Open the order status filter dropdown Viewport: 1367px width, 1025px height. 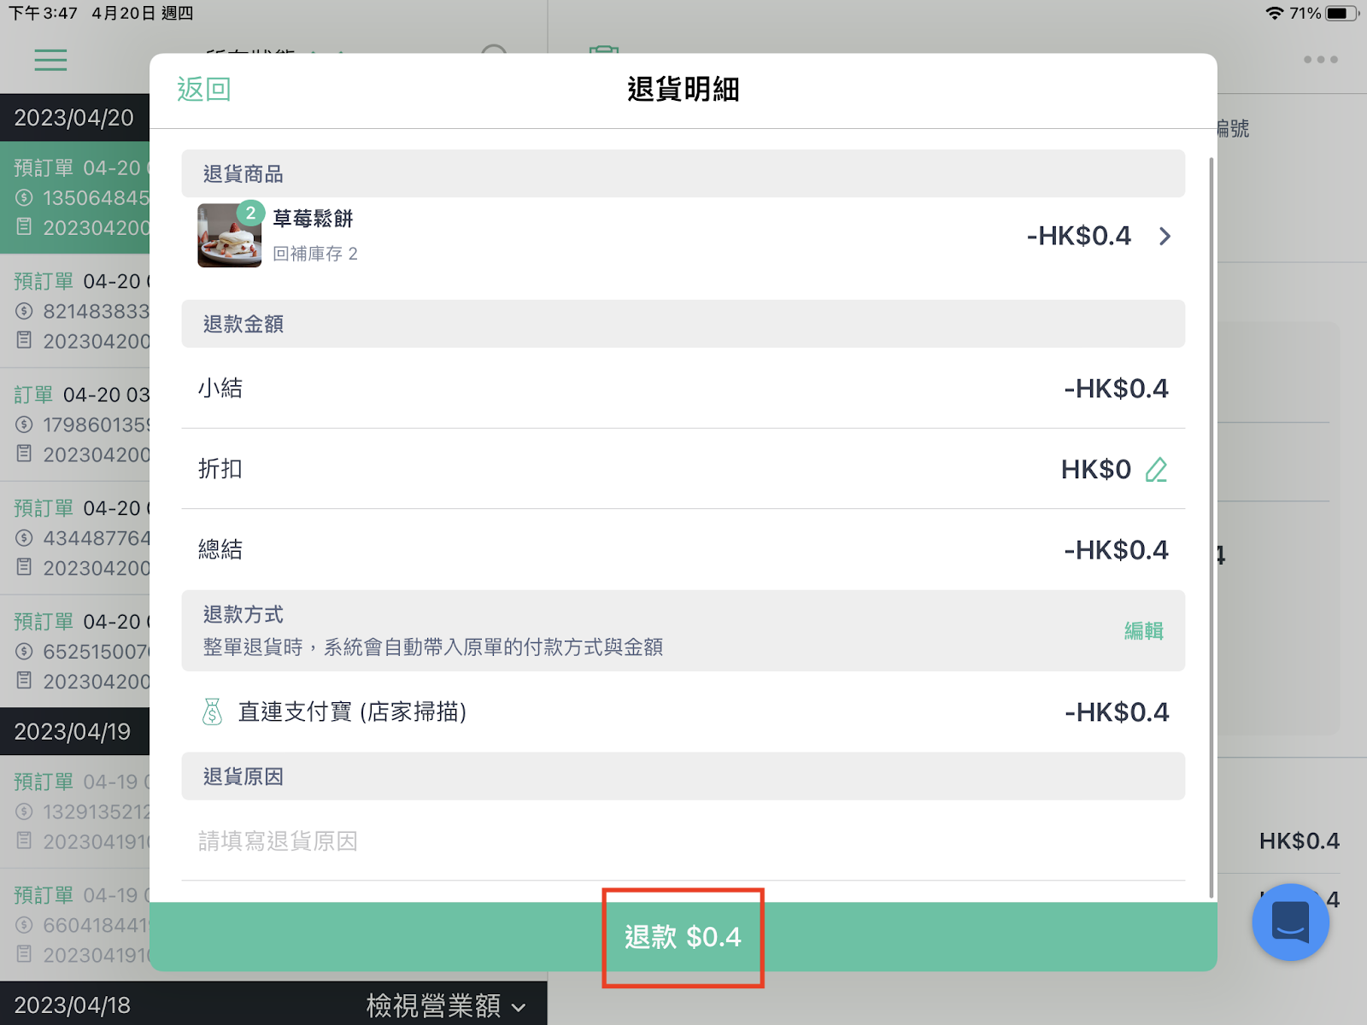(273, 50)
